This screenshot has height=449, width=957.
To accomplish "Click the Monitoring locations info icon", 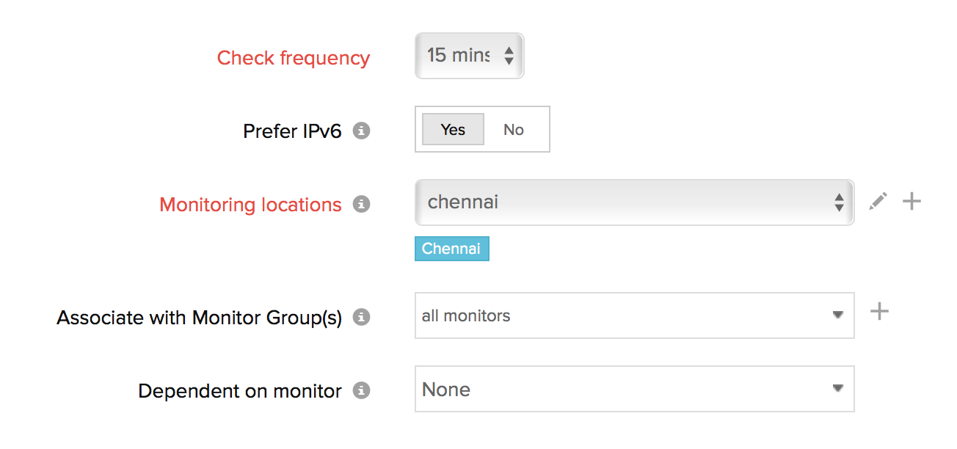I will pyautogui.click(x=360, y=205).
